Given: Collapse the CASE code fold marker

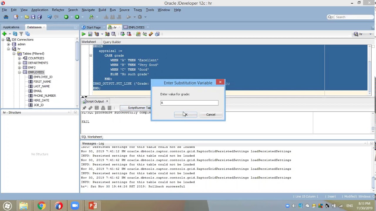Looking at the screenshot, I should 91,55.
